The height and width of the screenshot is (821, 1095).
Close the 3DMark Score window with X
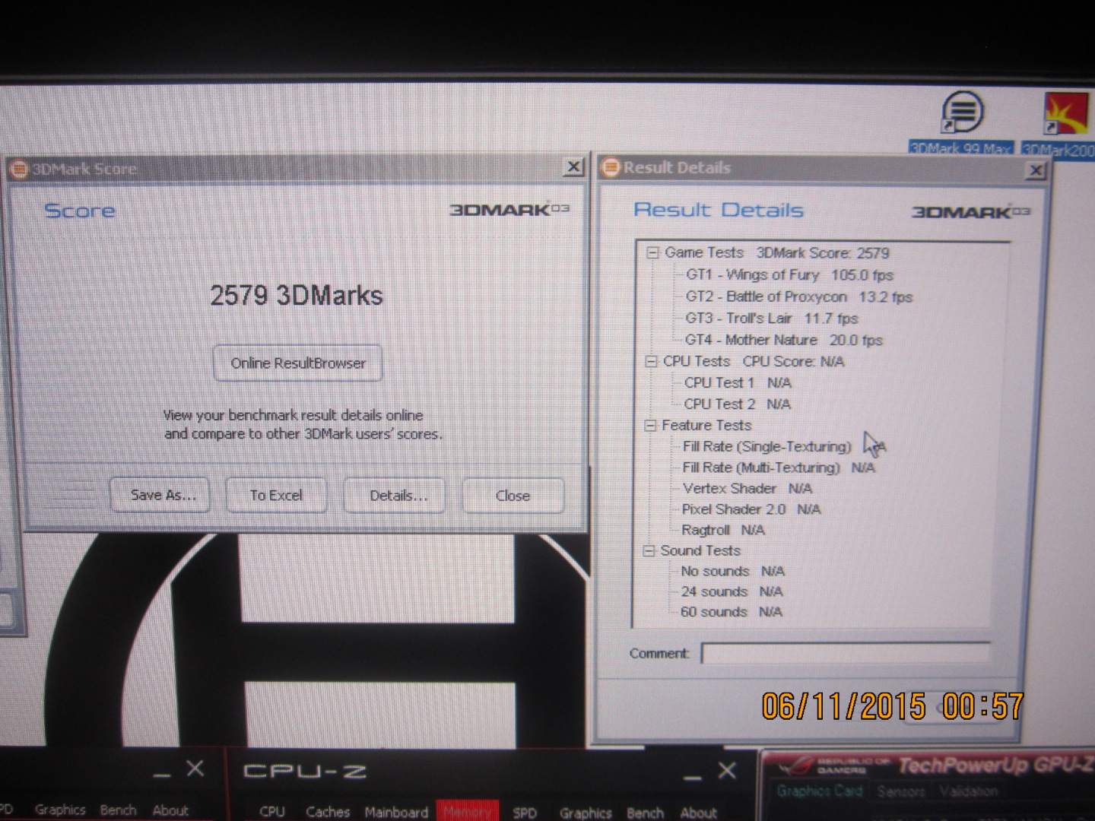(x=573, y=166)
